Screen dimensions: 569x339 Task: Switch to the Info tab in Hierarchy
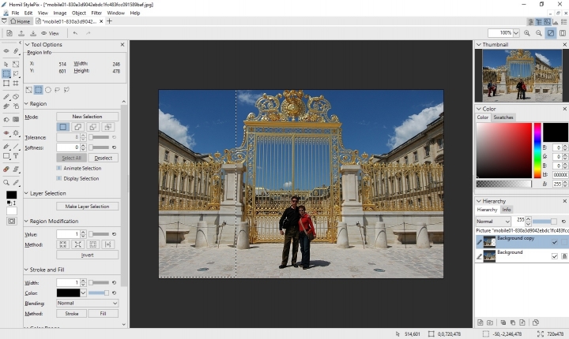pyautogui.click(x=507, y=210)
